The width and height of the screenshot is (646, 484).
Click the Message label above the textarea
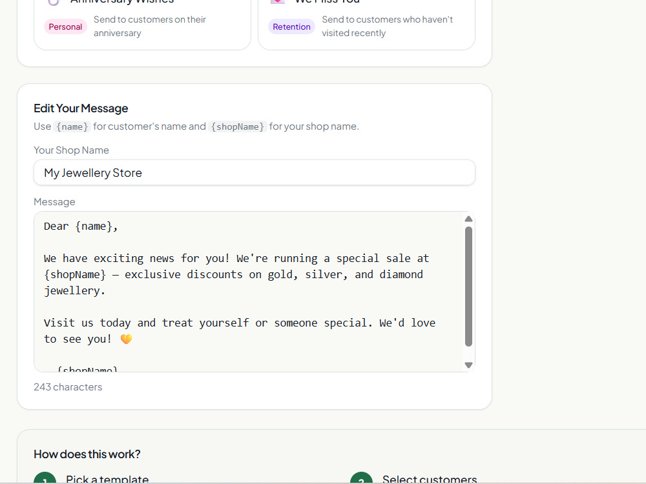pyautogui.click(x=54, y=202)
